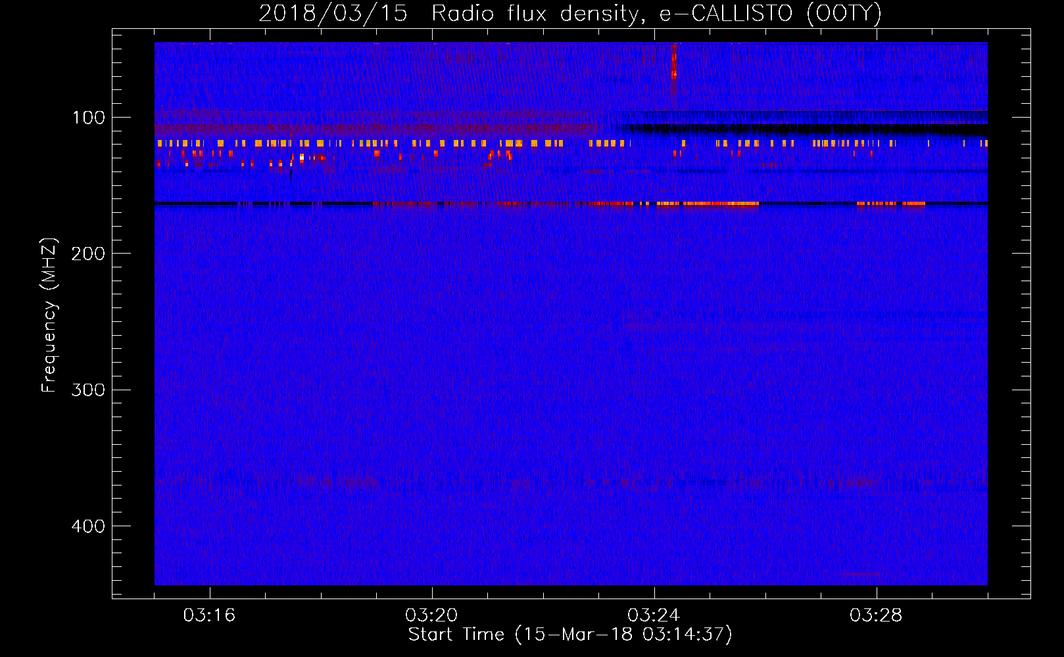Click the "03:20" time tick label

click(x=431, y=616)
